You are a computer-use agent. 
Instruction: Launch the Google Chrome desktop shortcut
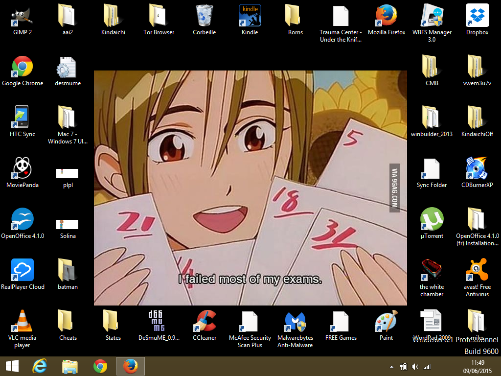(23, 67)
